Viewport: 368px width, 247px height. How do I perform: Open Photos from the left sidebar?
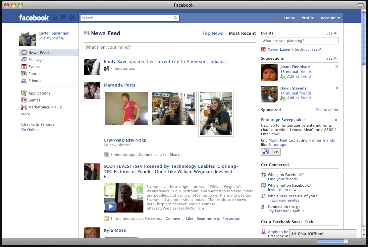[34, 74]
